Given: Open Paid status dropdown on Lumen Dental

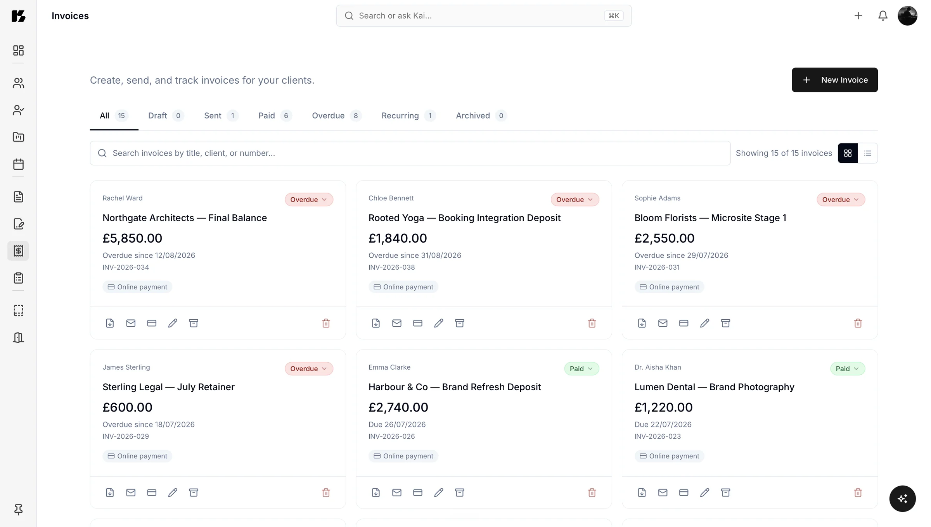Looking at the screenshot, I should 848,369.
